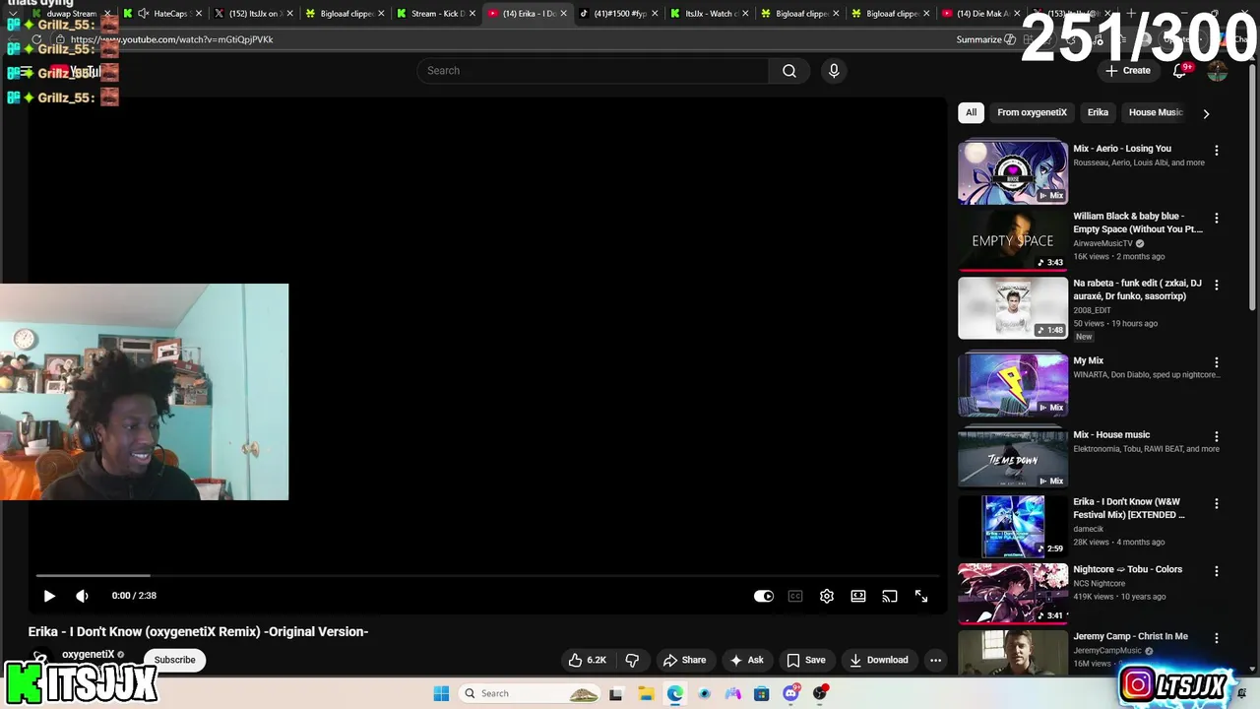
Task: Like the video with 6.2K likes
Action: tap(587, 660)
